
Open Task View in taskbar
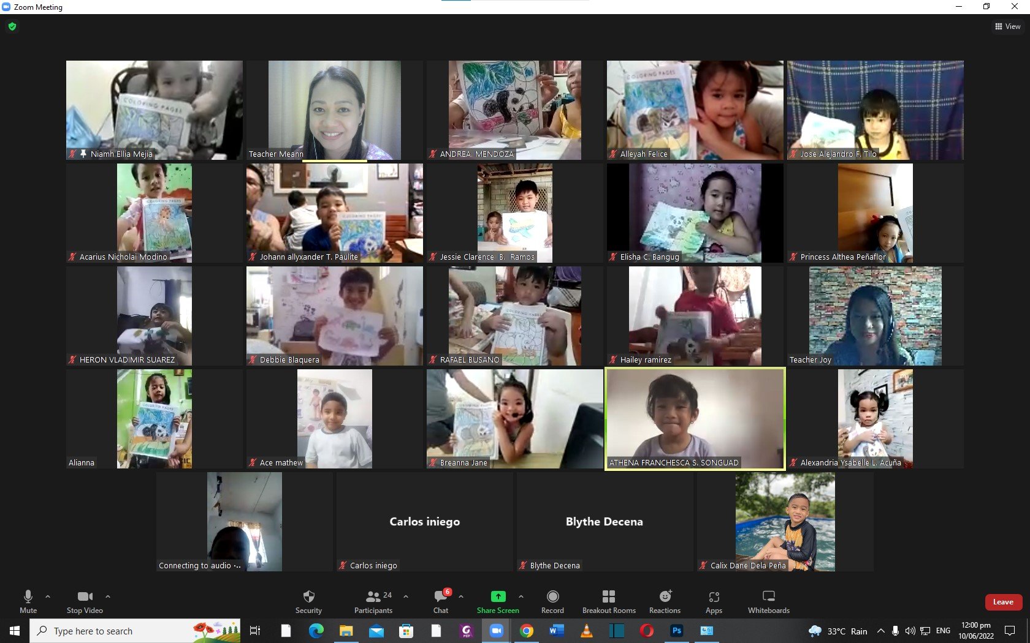(256, 631)
